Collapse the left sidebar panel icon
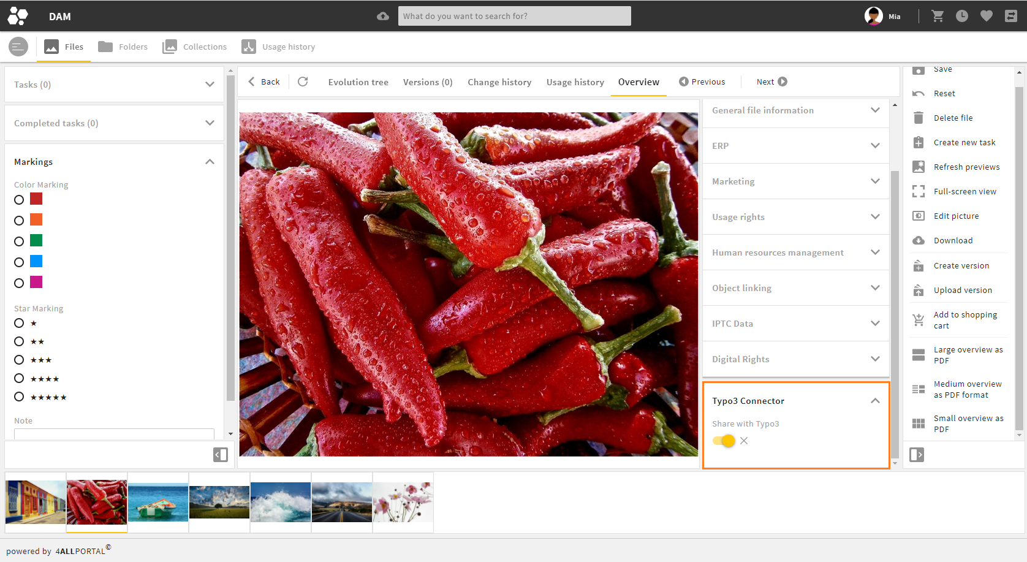Image resolution: width=1027 pixels, height=562 pixels. pos(221,454)
